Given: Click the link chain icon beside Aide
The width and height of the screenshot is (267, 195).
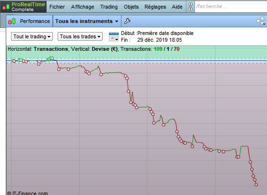Looking at the screenshot, I should (x=190, y=7).
